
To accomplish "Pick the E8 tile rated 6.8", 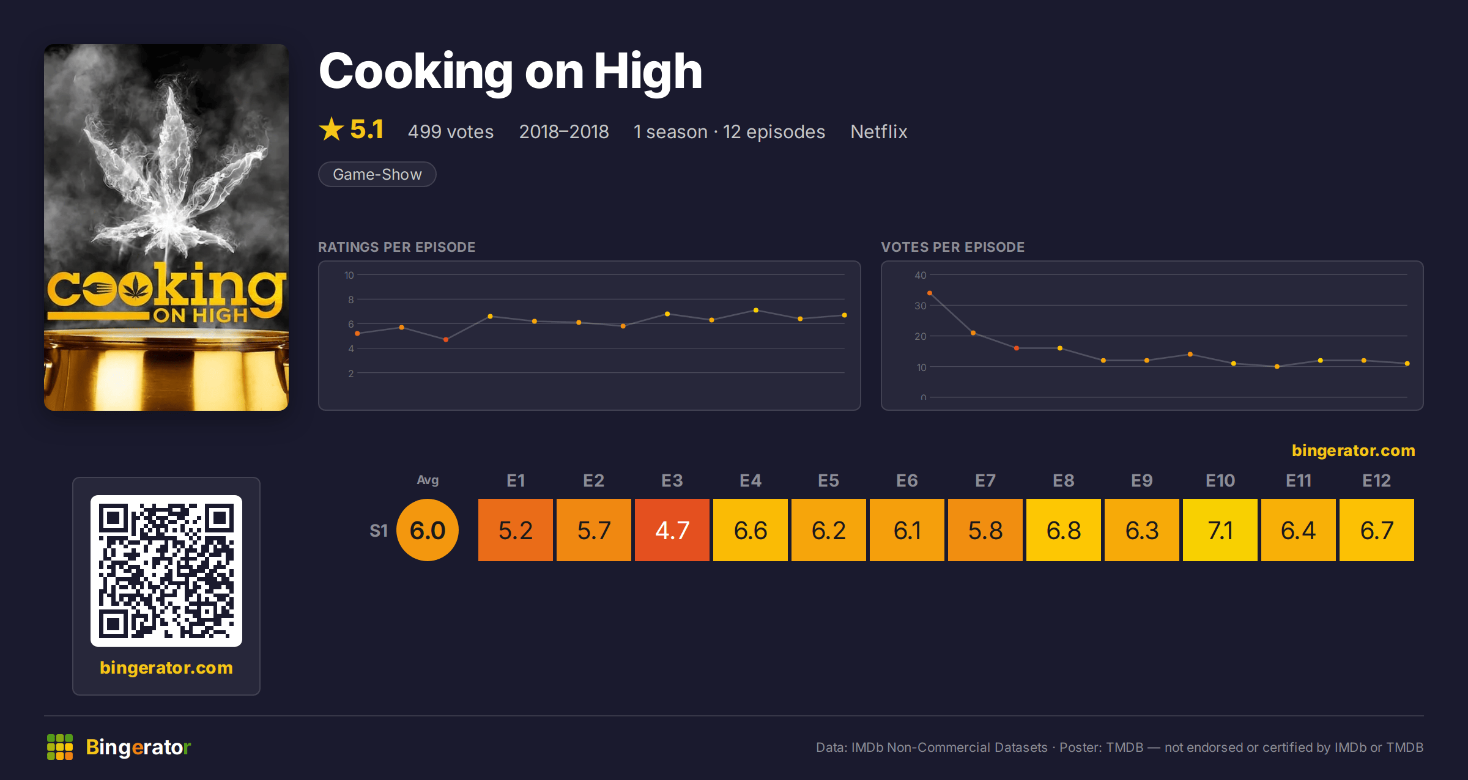I will [x=1064, y=530].
